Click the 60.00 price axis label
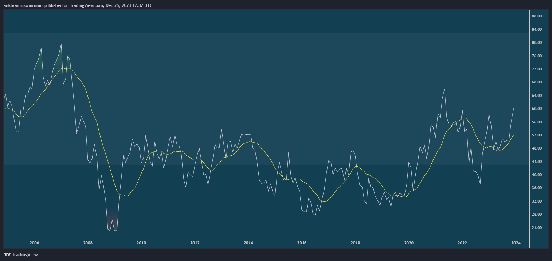 (x=537, y=109)
